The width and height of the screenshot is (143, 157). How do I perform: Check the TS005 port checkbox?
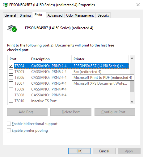point(11,72)
